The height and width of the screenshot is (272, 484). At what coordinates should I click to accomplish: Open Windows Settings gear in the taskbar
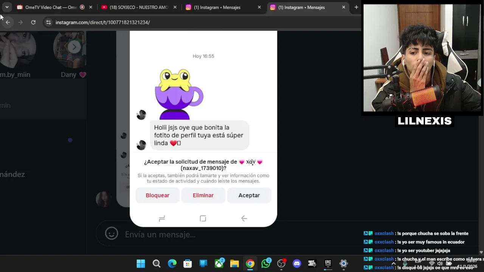(x=343, y=264)
